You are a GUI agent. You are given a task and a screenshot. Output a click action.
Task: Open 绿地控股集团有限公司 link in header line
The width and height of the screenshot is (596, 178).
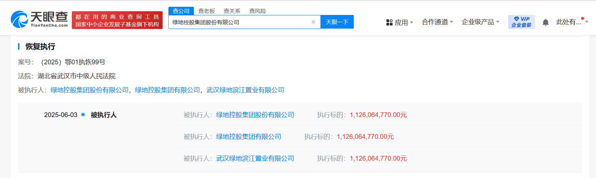click(x=167, y=90)
